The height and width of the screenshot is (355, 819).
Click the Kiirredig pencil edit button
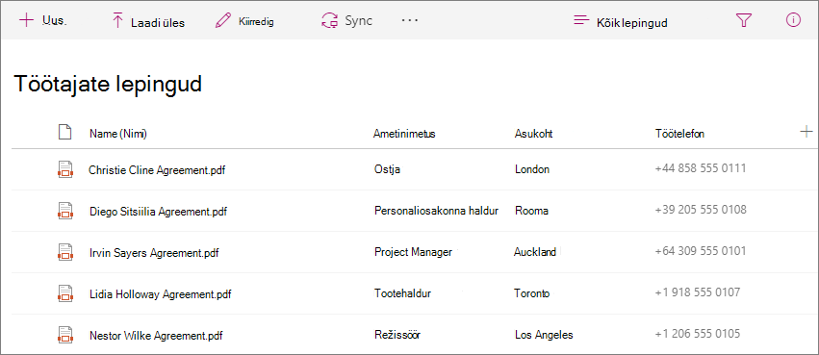(244, 22)
